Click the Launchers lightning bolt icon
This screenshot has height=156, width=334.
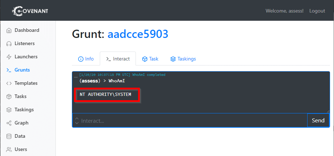tap(9, 57)
